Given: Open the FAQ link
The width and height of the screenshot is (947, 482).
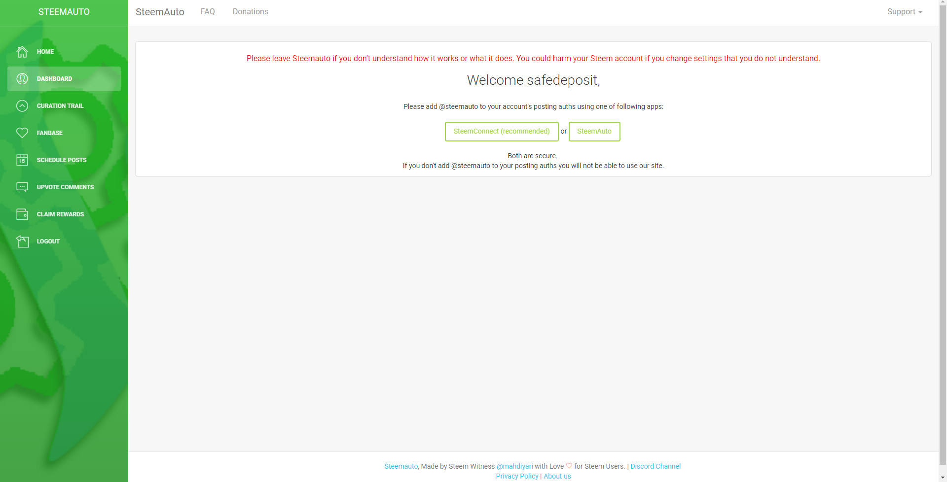Looking at the screenshot, I should [208, 12].
